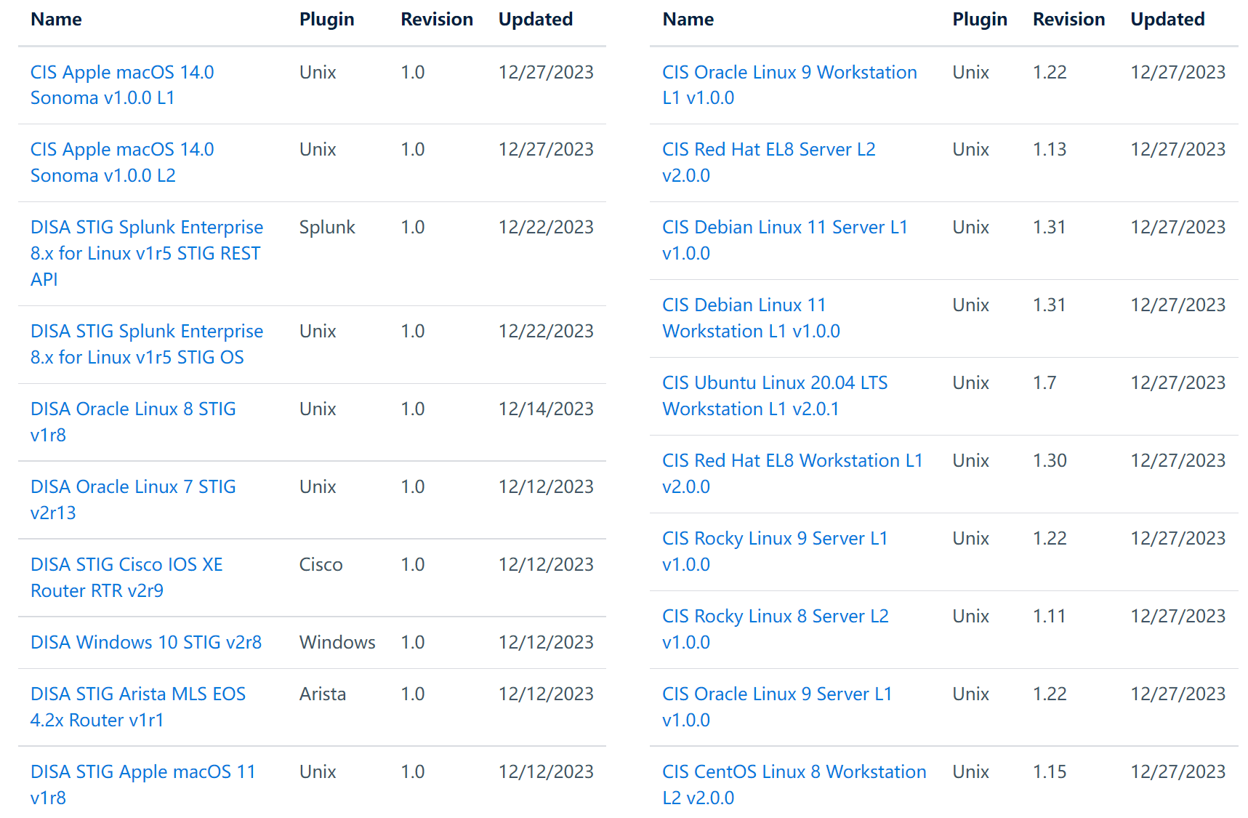This screenshot has height=818, width=1248.
Task: Open CIS Rocky Linux 8 Server L2 v1.0.0
Action: [776, 629]
